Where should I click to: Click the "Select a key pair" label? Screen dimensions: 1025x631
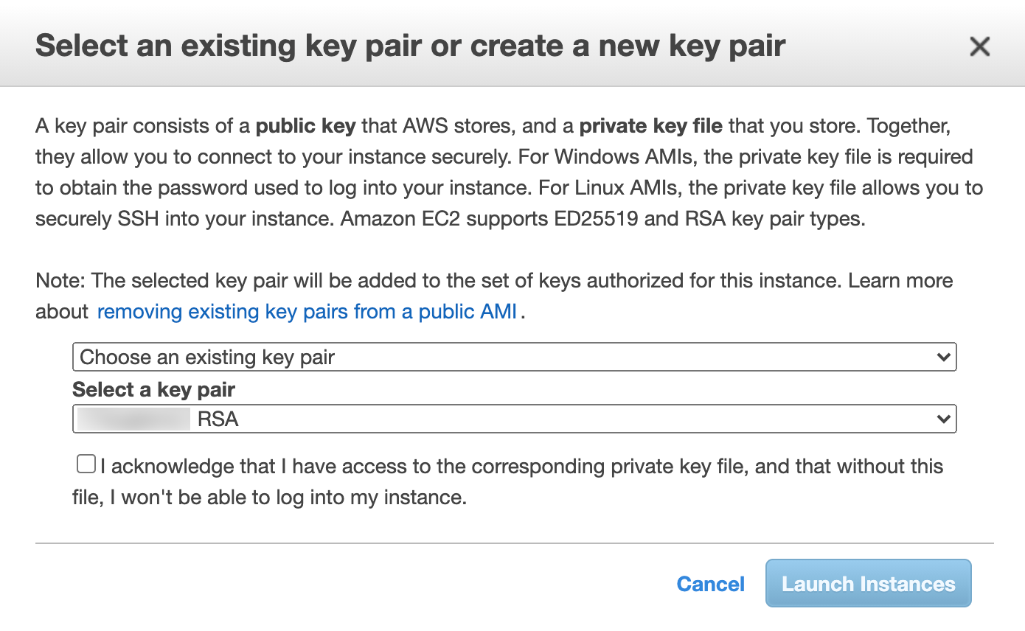pos(153,389)
